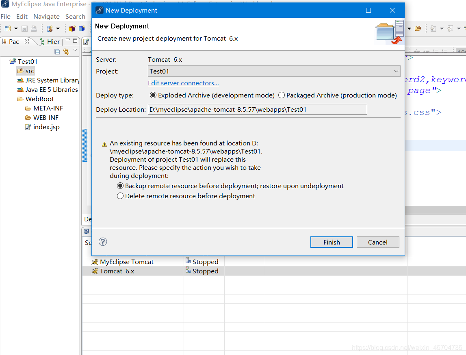Open the Next Annotation dropdown arrow
The width and height of the screenshot is (466, 355).
(442, 28)
